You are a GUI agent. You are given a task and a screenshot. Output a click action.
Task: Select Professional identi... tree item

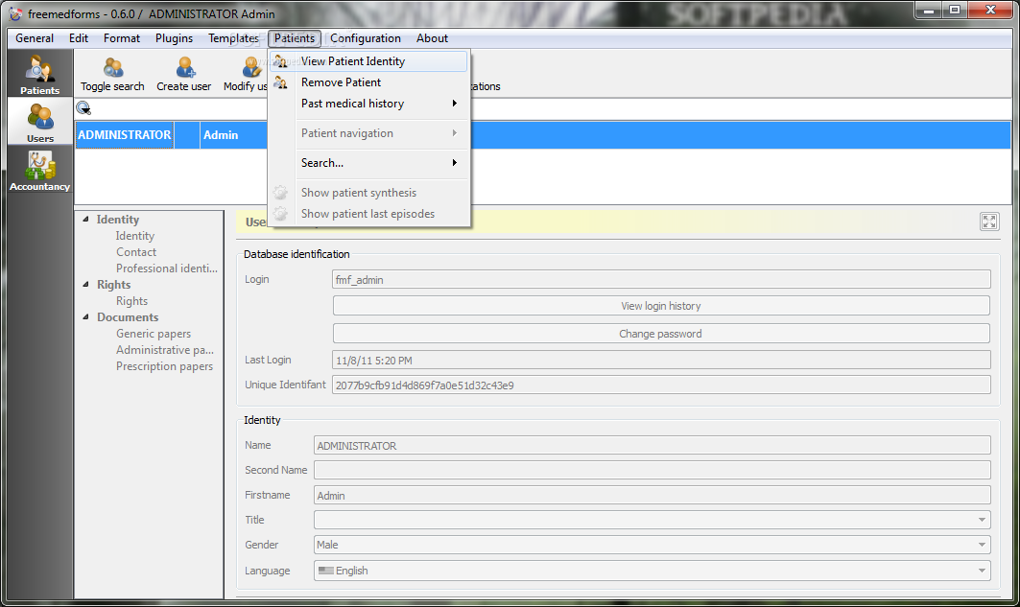coord(167,268)
